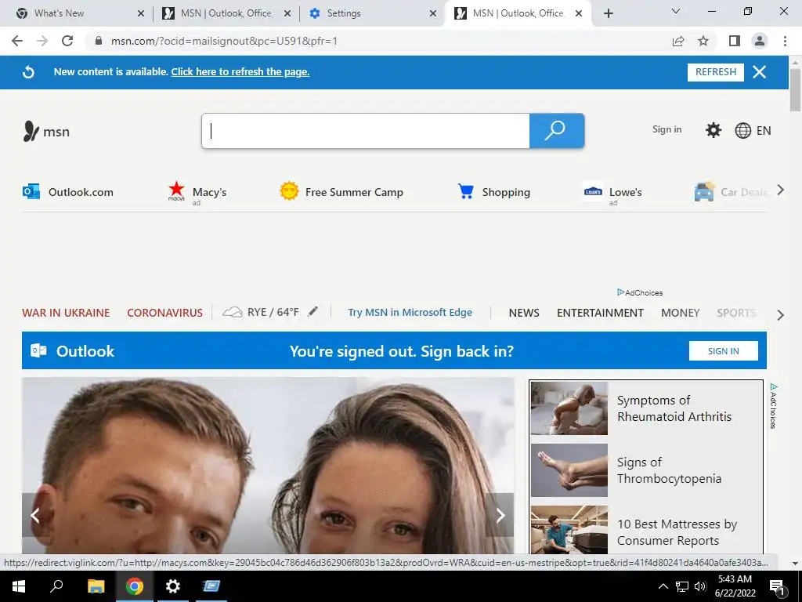Image resolution: width=802 pixels, height=602 pixels.
Task: Click the browser address bar URL
Action: click(x=224, y=41)
